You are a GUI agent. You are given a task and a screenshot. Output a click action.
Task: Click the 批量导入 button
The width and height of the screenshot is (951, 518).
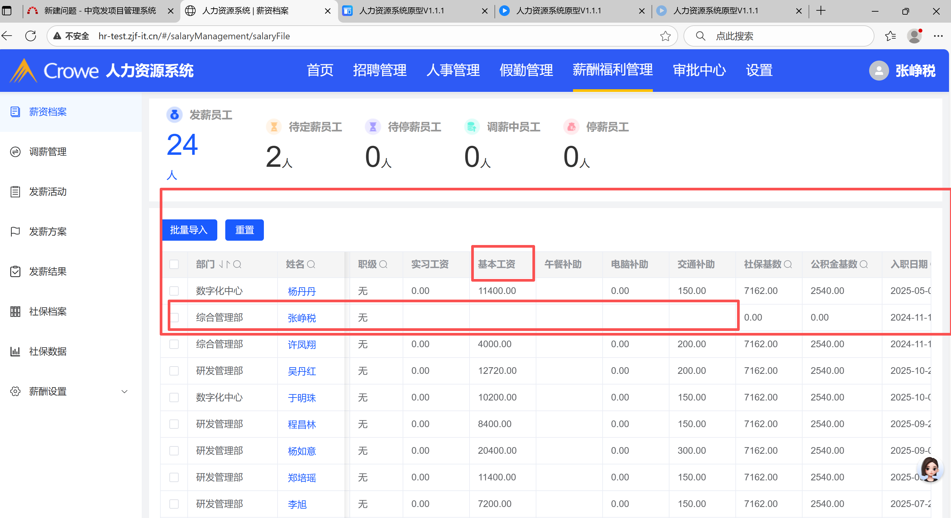[x=189, y=230]
